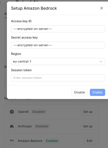Select the eu-central-1 region combo box
This screenshot has width=108, height=148.
(58, 61)
